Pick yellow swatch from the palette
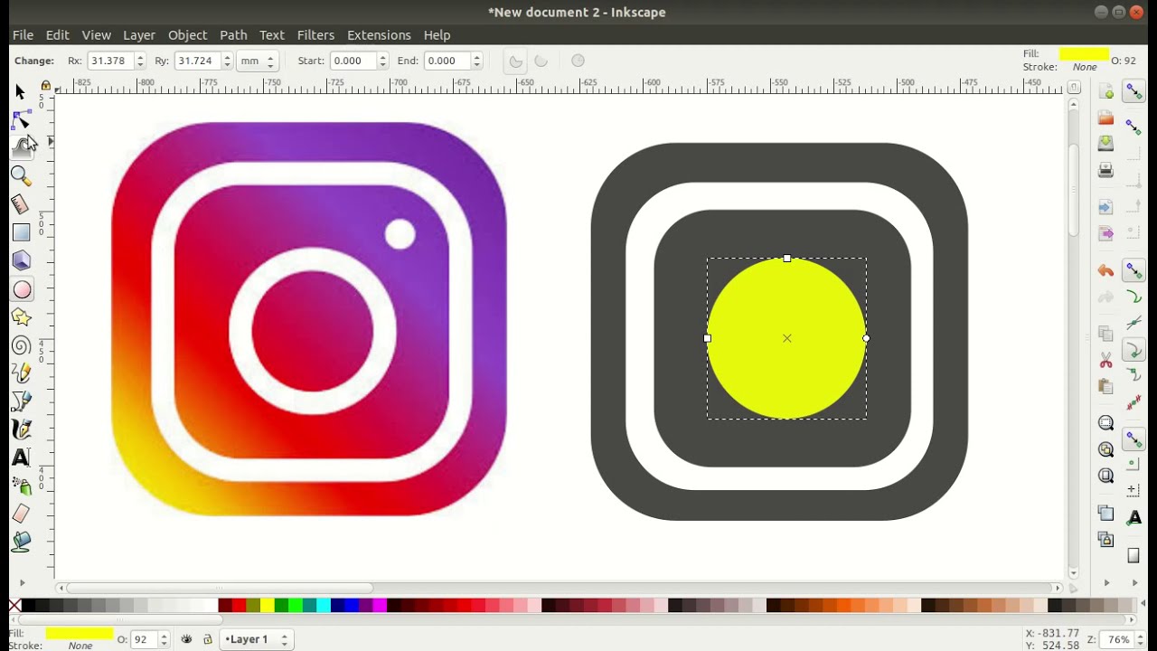The height and width of the screenshot is (651, 1157). 268,606
